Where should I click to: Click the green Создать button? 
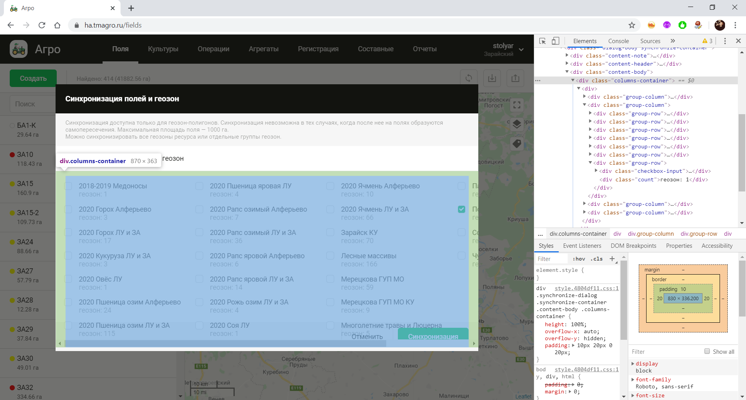coord(33,78)
